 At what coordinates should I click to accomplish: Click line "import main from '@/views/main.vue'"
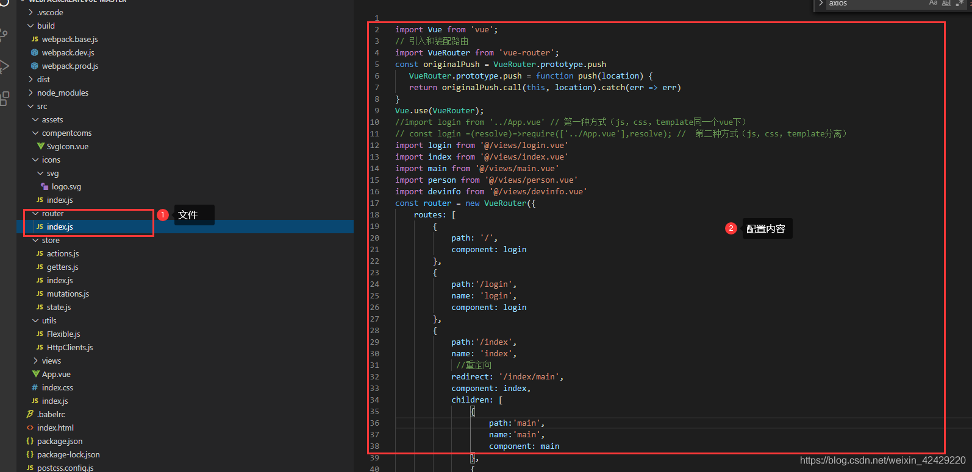pyautogui.click(x=477, y=168)
